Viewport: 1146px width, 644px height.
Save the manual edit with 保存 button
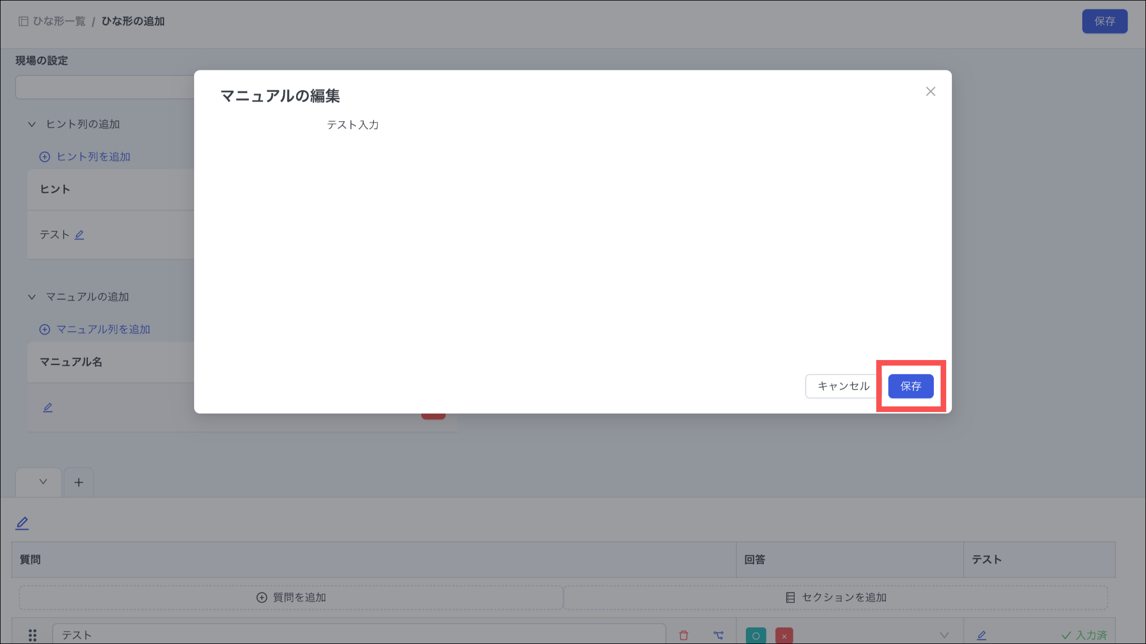[911, 386]
